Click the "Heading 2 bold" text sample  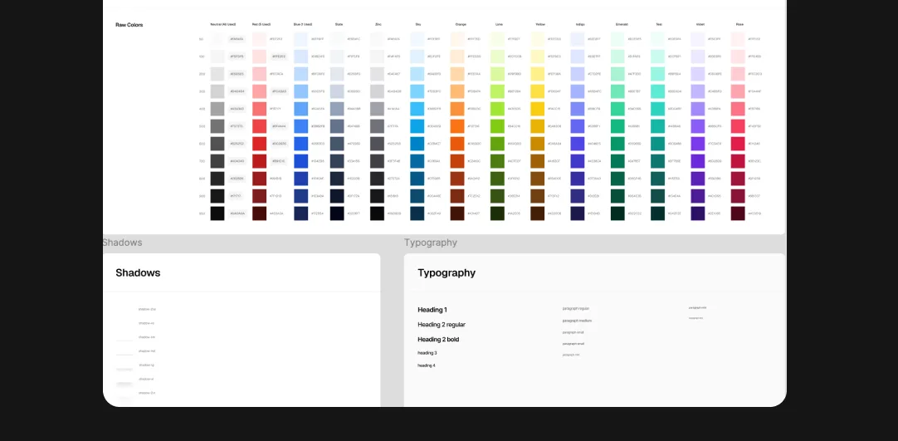click(438, 339)
